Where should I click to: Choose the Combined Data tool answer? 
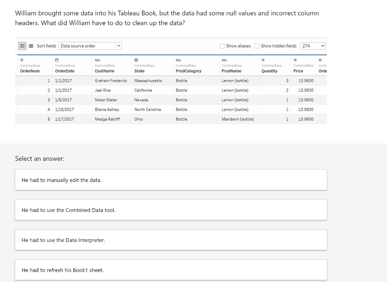coord(171,210)
